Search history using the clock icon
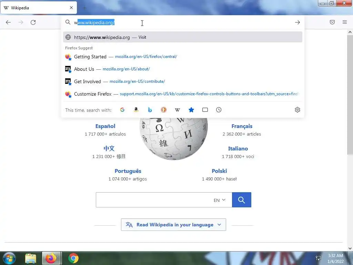 219,110
